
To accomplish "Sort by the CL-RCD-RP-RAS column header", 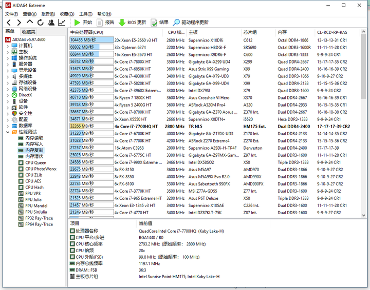I will pos(337,32).
